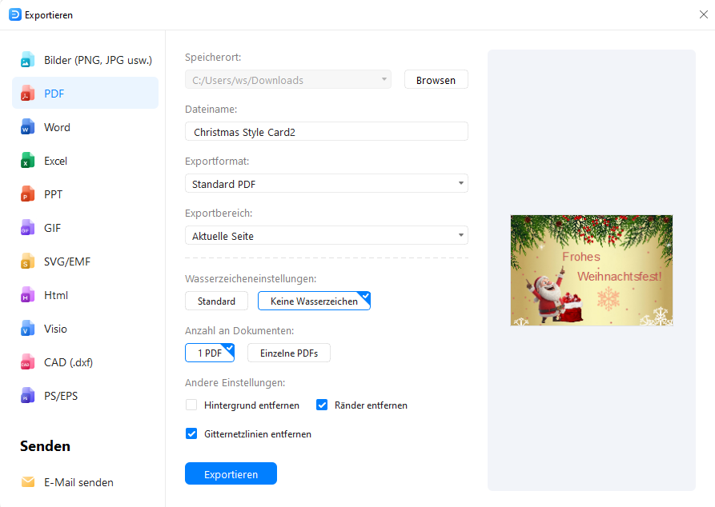Select the Standard watermark option
The width and height of the screenshot is (715, 507).
coord(216,301)
